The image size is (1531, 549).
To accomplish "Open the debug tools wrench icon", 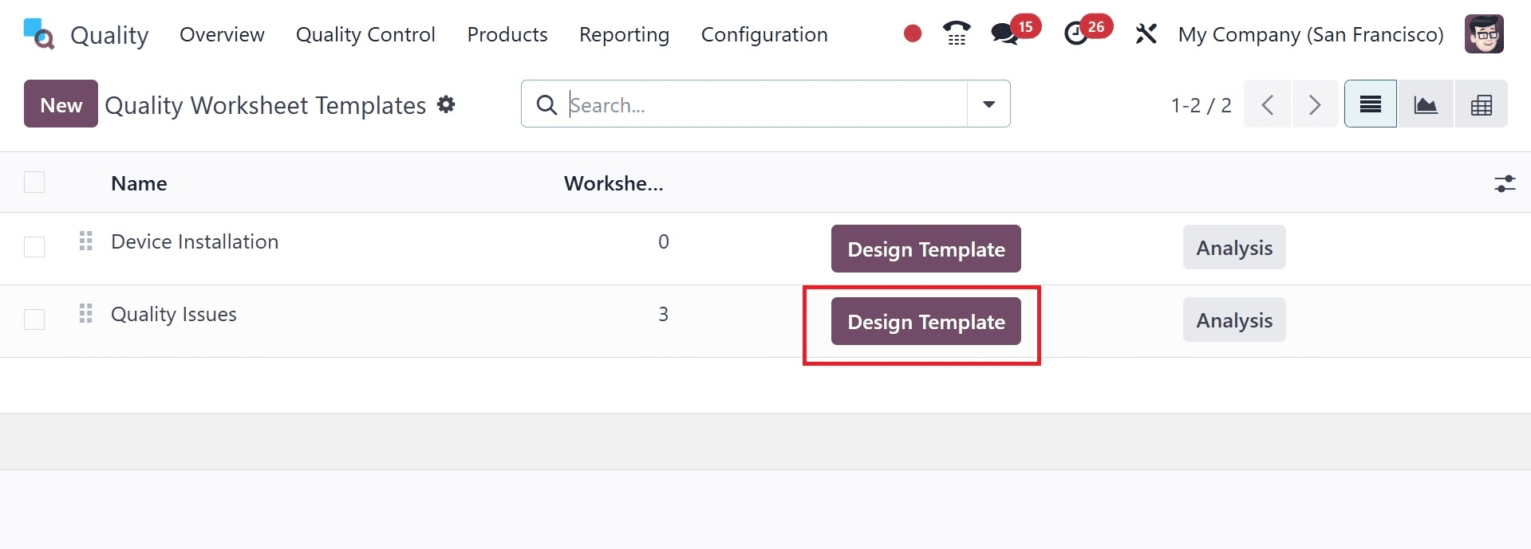I will [x=1146, y=33].
